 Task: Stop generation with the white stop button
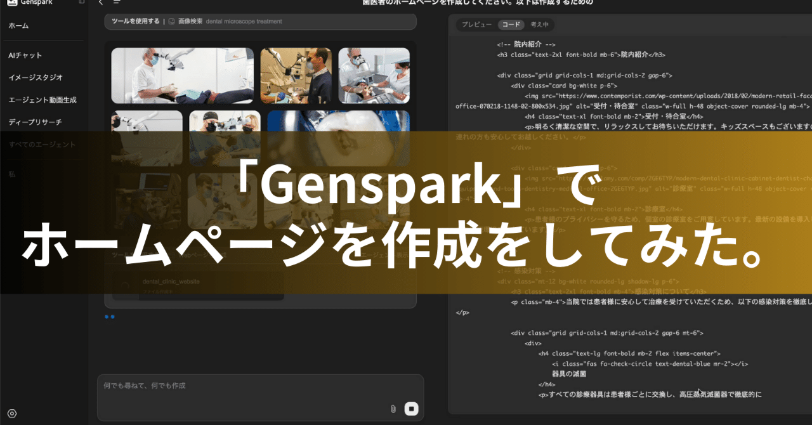411,409
